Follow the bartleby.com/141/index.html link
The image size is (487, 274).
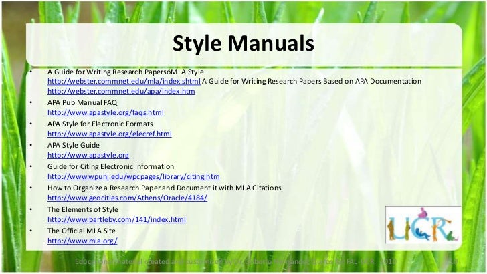(x=116, y=219)
